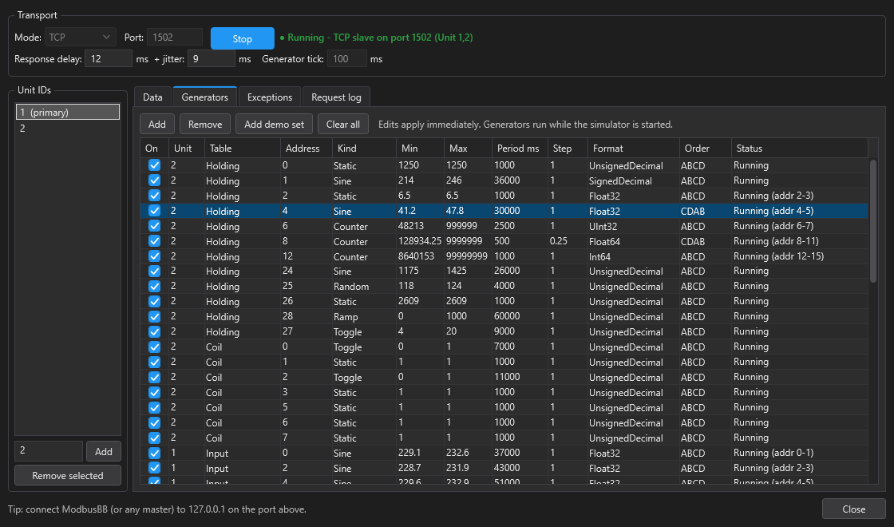The image size is (894, 527).
Task: Toggle Holding address 8 Float64 checkbox
Action: pos(155,240)
